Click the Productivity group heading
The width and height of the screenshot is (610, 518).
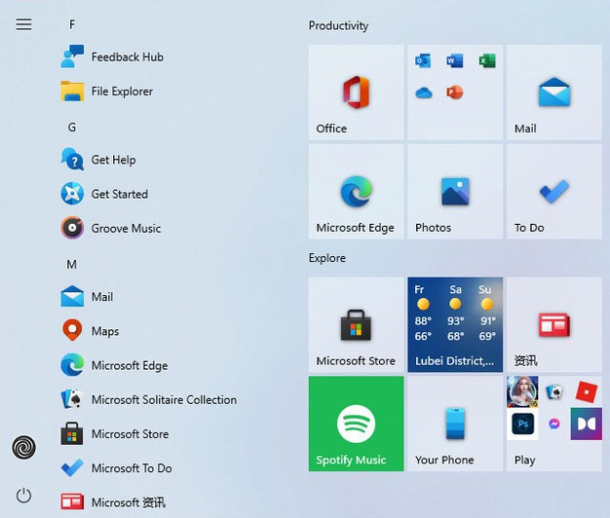click(x=338, y=25)
